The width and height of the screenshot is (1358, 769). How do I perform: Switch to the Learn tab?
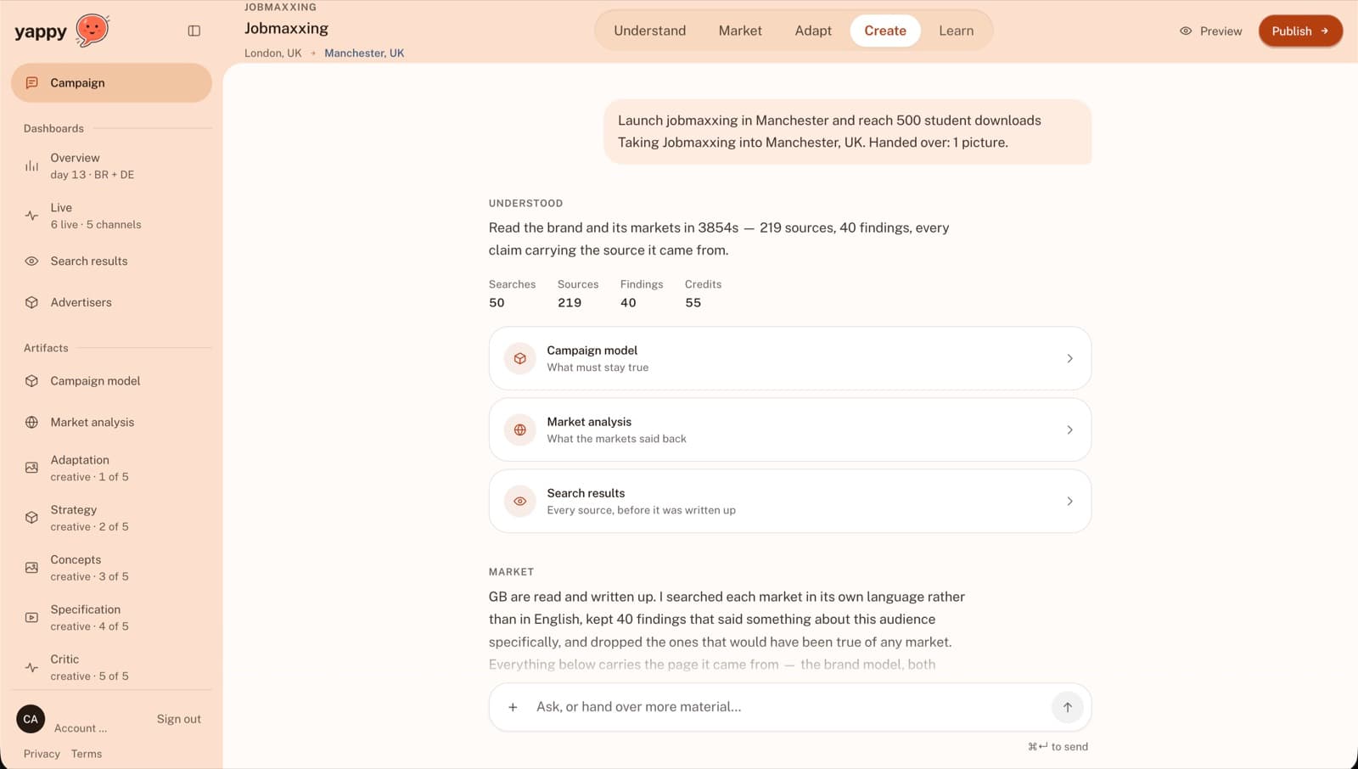(956, 31)
